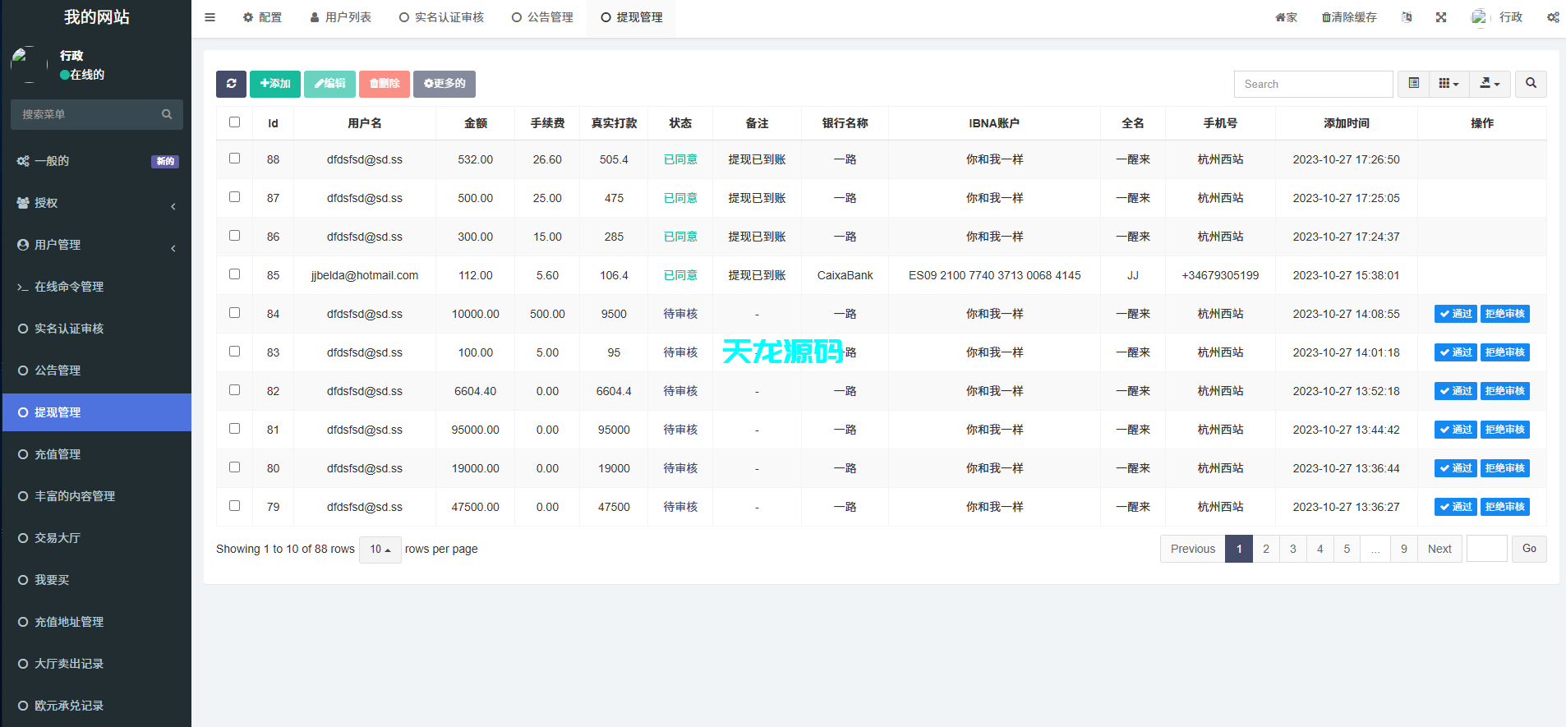Click the 编辑 button
The height and width of the screenshot is (727, 1566).
pyautogui.click(x=329, y=84)
